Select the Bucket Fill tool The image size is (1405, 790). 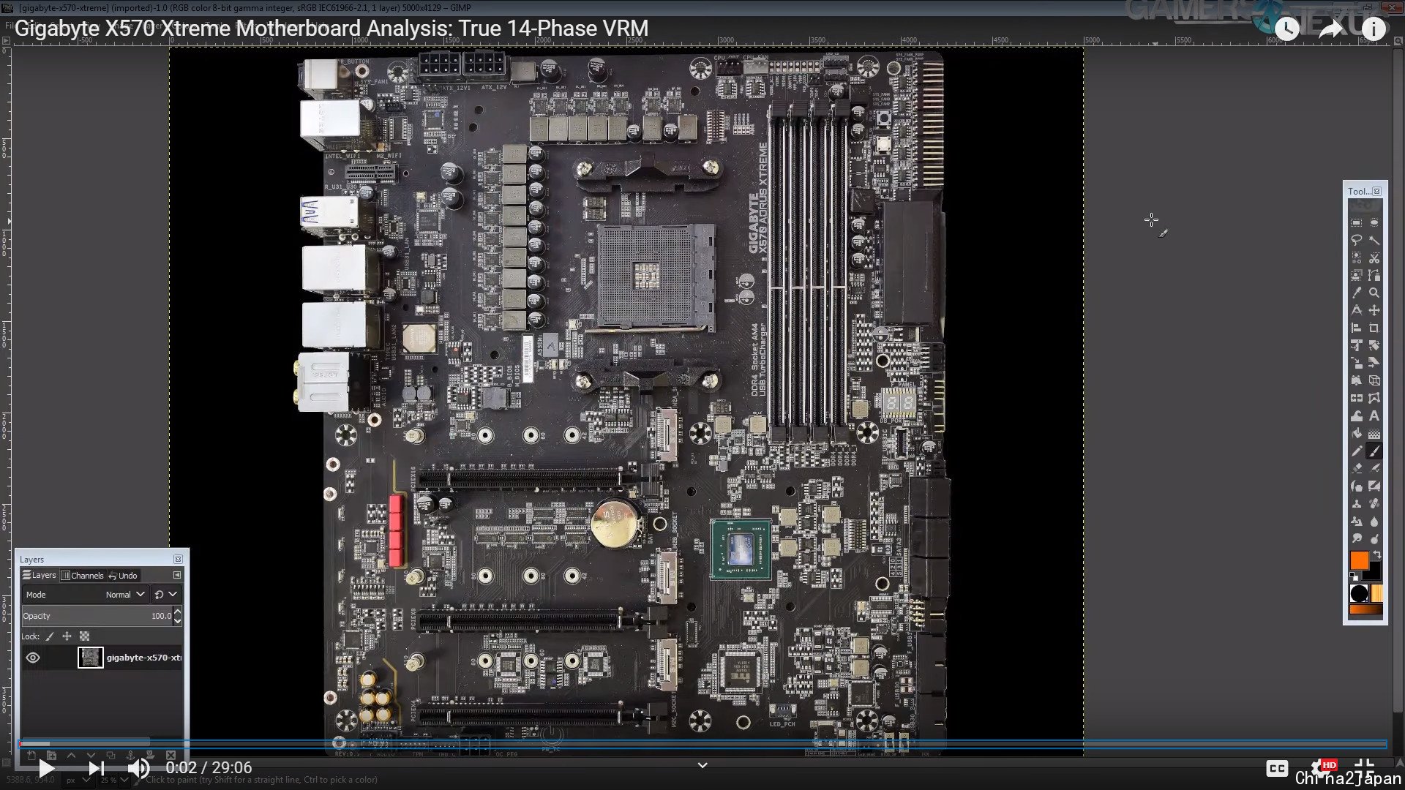tap(1357, 433)
